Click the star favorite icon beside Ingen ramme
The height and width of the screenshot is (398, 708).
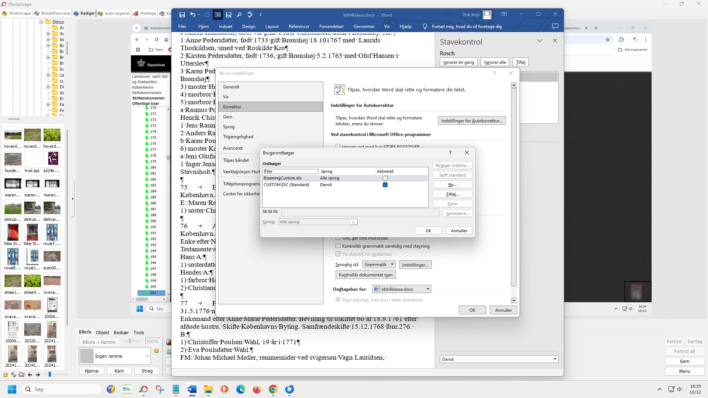(x=156, y=351)
